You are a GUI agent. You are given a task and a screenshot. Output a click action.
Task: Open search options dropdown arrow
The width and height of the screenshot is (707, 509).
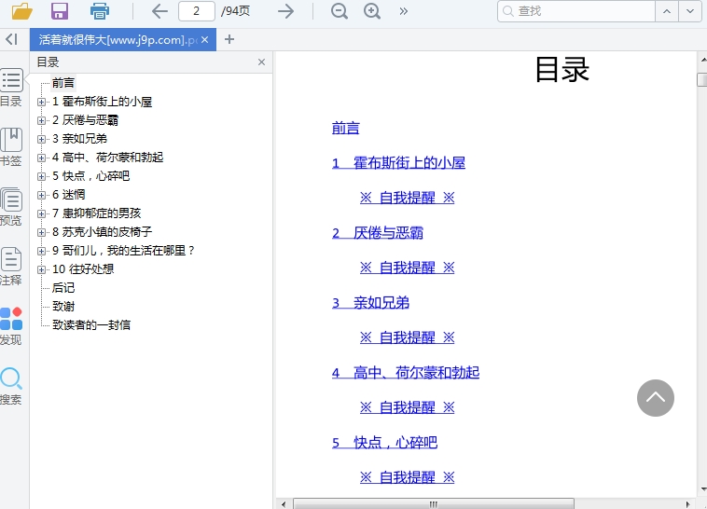pos(690,11)
